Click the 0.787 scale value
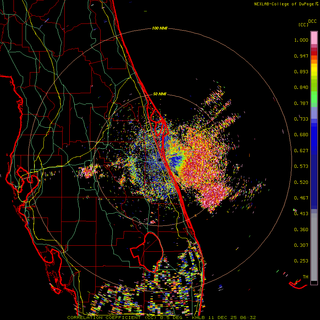This screenshot has height=320, width=320. (x=301, y=103)
